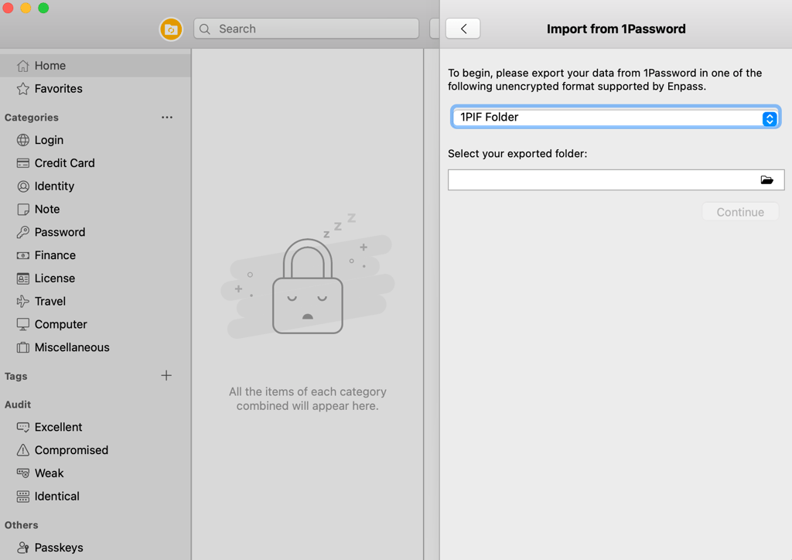Click the Excellent audit icon
This screenshot has width=792, height=560.
click(22, 427)
